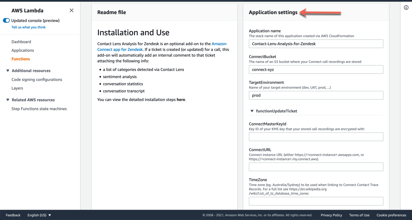Collapse the Related AWS resources section
The width and height of the screenshot is (412, 220).
coord(8,100)
